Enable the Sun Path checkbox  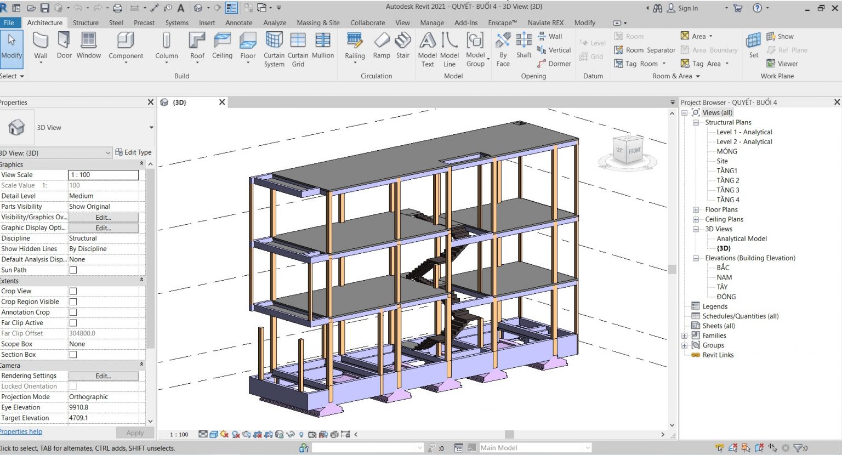(73, 270)
